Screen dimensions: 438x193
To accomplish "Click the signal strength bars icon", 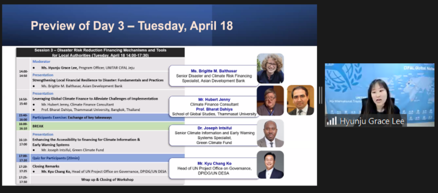I will 332,121.
